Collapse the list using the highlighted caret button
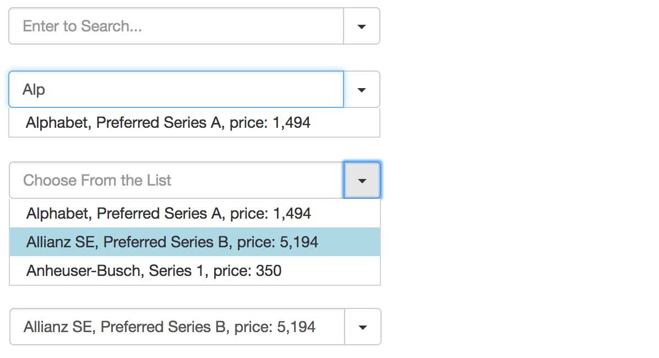 [362, 180]
